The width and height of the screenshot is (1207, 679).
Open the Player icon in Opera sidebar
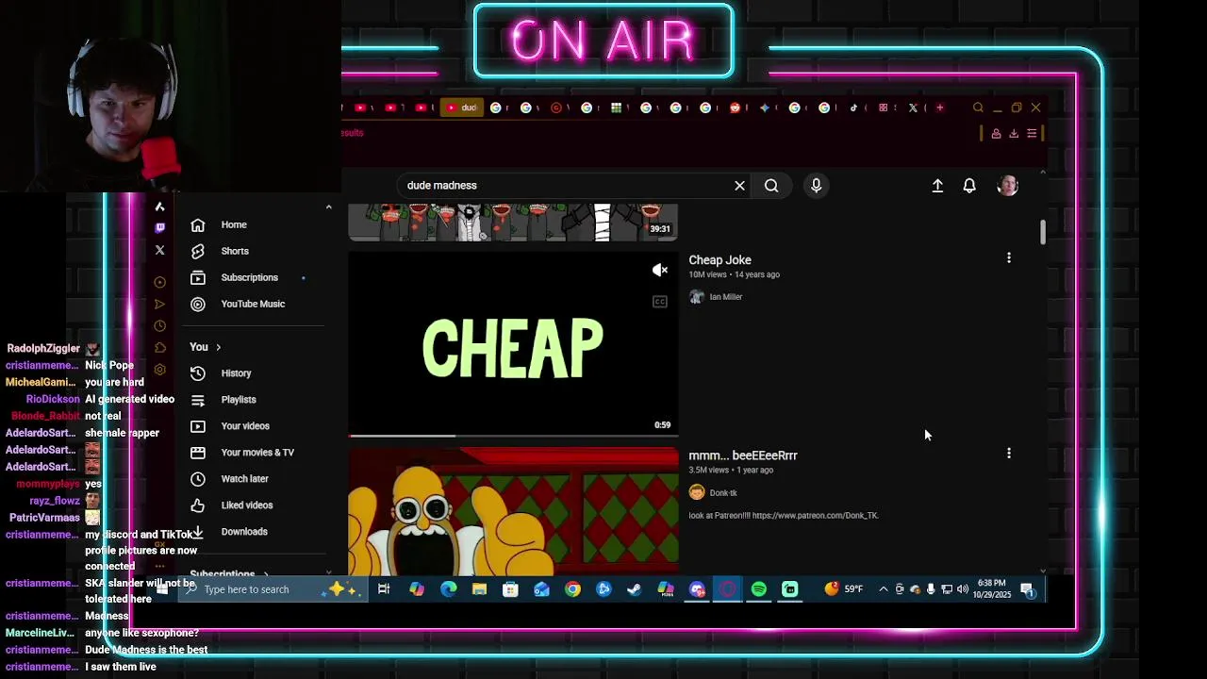(159, 282)
